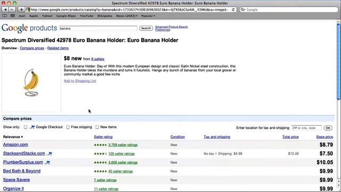Expand the Popular bookmarks menu
The image size is (341, 192).
[148, 16]
